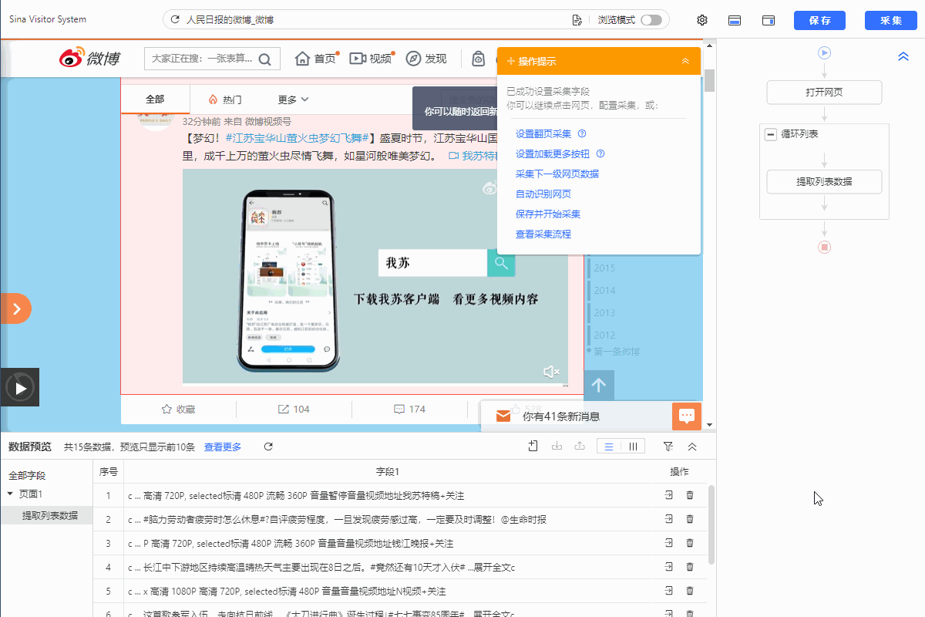Click the back-to-top arrow button
The width and height of the screenshot is (925, 617).
[x=599, y=386]
